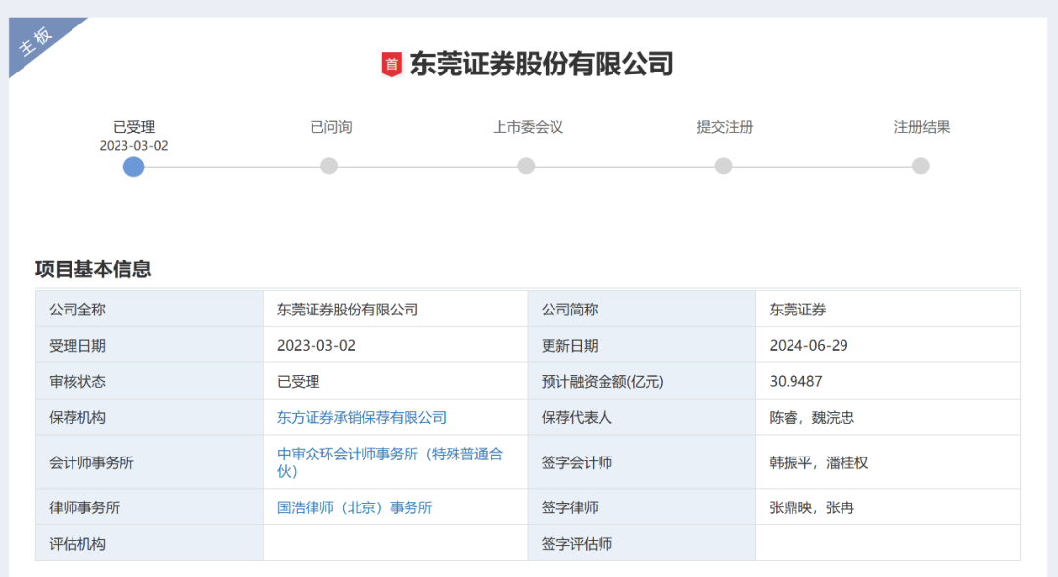The image size is (1058, 577).
Task: Click the 审核状态 header cell
Action: [x=149, y=381]
